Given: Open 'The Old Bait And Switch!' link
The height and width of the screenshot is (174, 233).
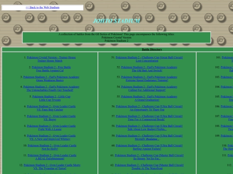Looking at the screenshot, I should point(147,70).
